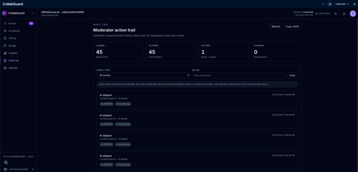
Task: Open the Fullscreen dropdown
Action: (342, 4)
